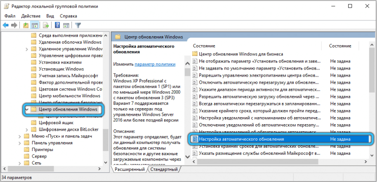Click the folder icon of «Принтеры»
Screen dimensions: 377x182
click(x=27, y=150)
